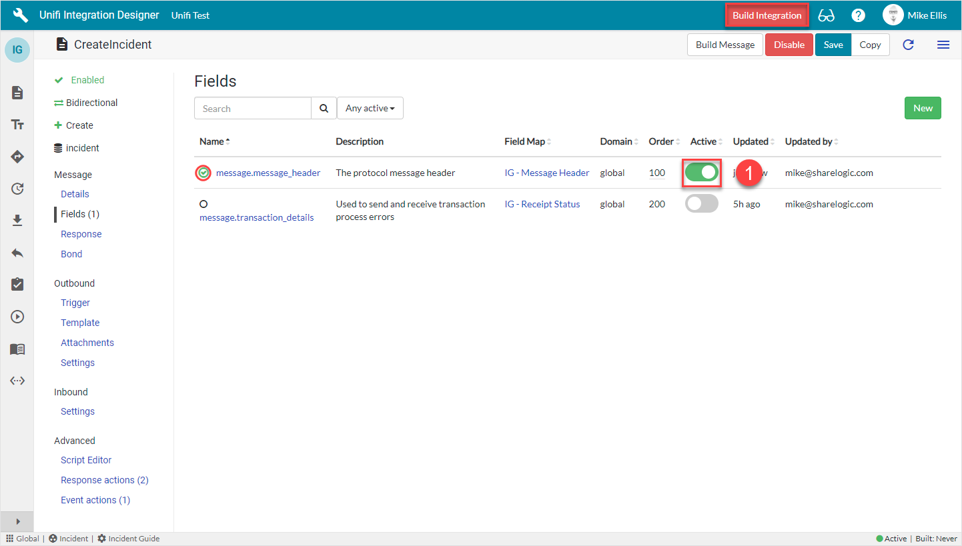Expand the left sidebar using bottom arrow
This screenshot has height=546, width=962.
point(17,521)
